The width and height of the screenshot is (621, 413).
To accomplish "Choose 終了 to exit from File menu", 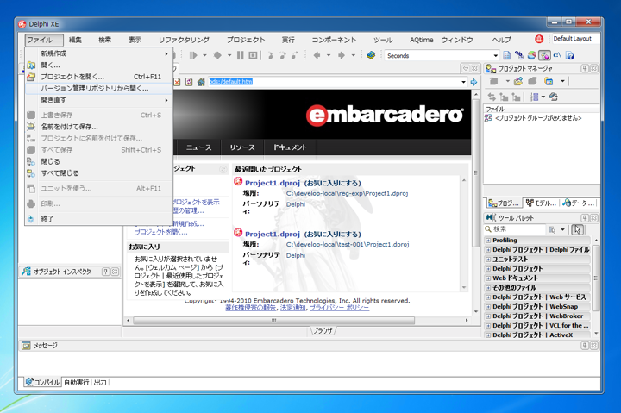I will point(99,219).
